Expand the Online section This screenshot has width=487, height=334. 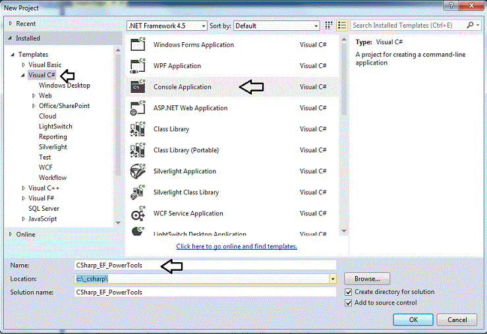click(x=11, y=234)
